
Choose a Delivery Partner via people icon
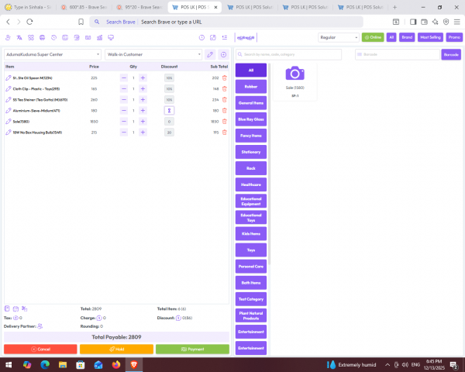click(x=40, y=326)
